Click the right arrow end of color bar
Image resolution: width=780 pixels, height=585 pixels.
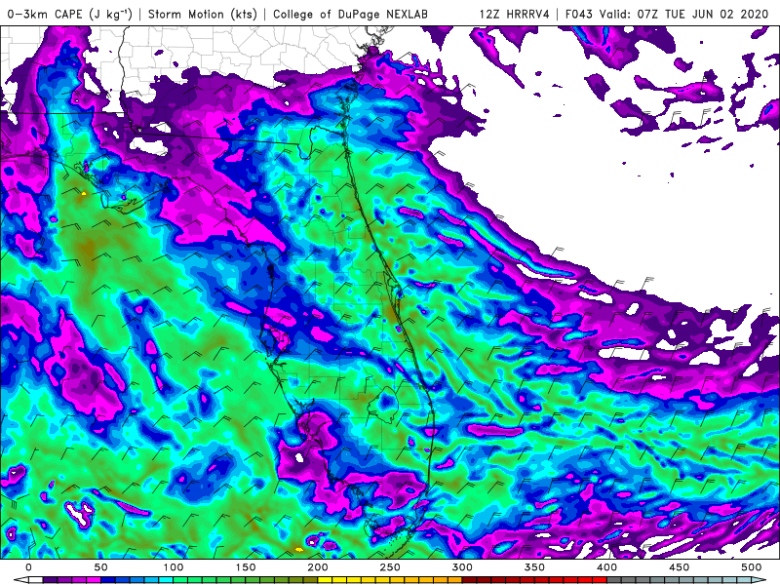pos(759,580)
